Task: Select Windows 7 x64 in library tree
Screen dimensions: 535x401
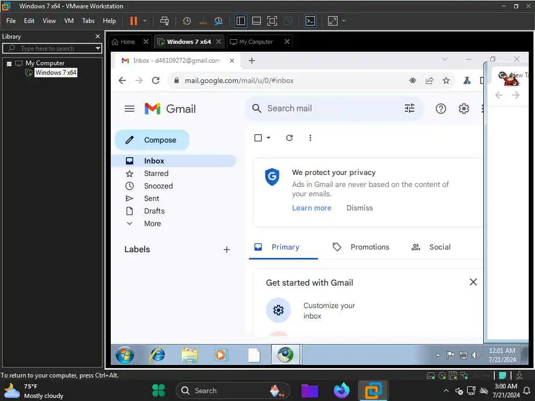Action: tap(55, 72)
